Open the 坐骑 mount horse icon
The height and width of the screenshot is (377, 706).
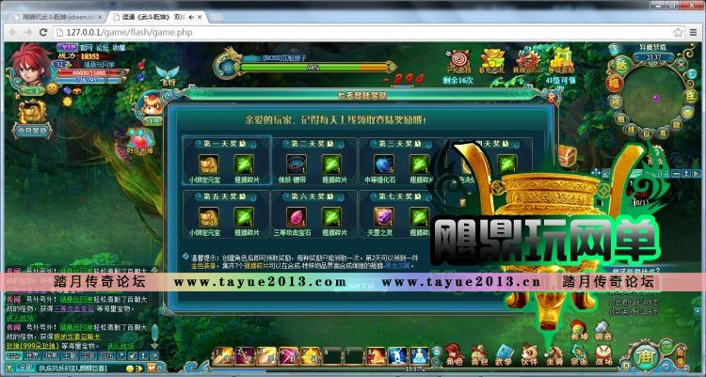coord(554,354)
